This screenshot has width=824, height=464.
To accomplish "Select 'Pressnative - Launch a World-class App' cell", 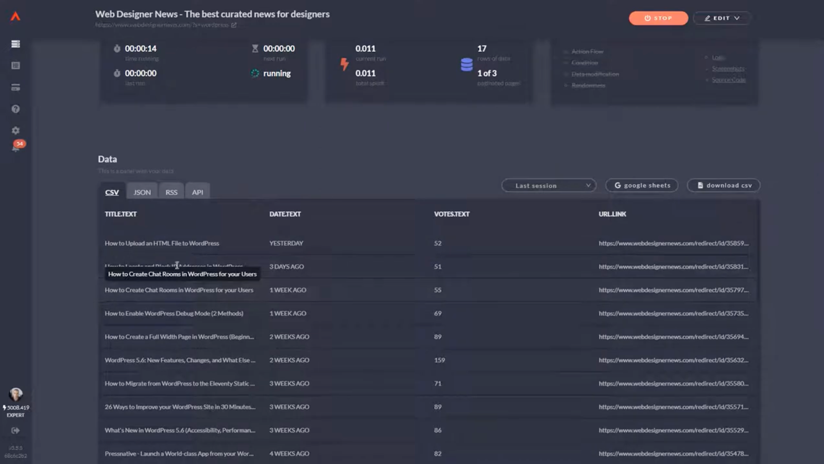I will click(x=179, y=454).
